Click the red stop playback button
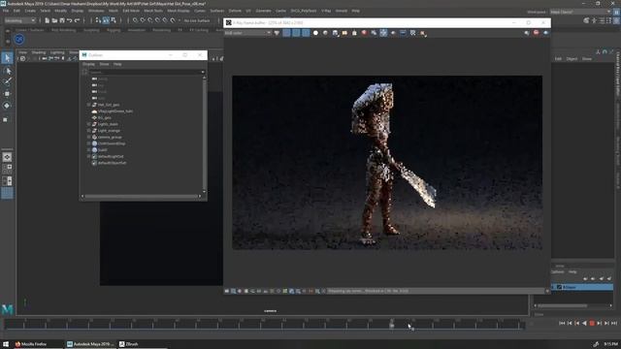621x349 pixels. (x=592, y=323)
